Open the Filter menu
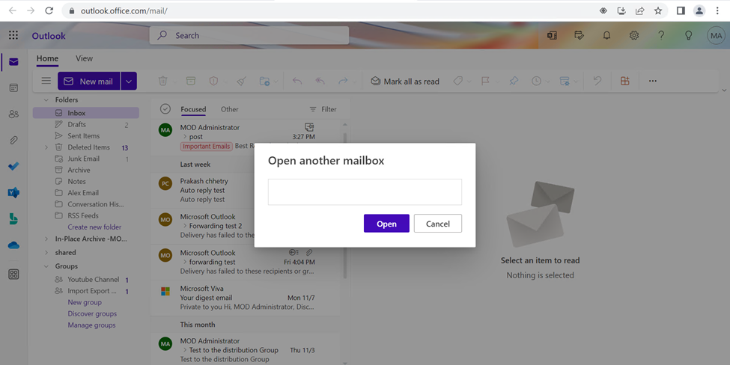 pos(323,109)
